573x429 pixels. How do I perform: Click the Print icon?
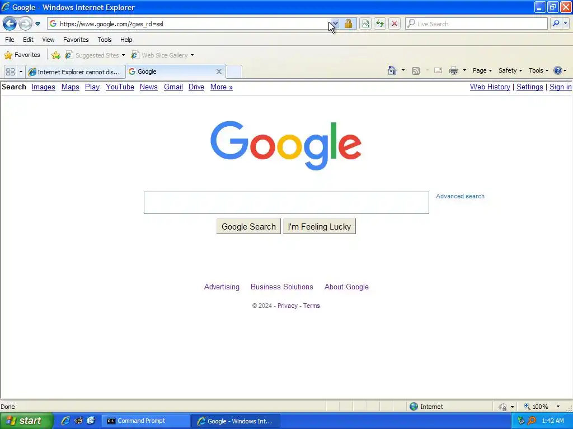pos(454,70)
